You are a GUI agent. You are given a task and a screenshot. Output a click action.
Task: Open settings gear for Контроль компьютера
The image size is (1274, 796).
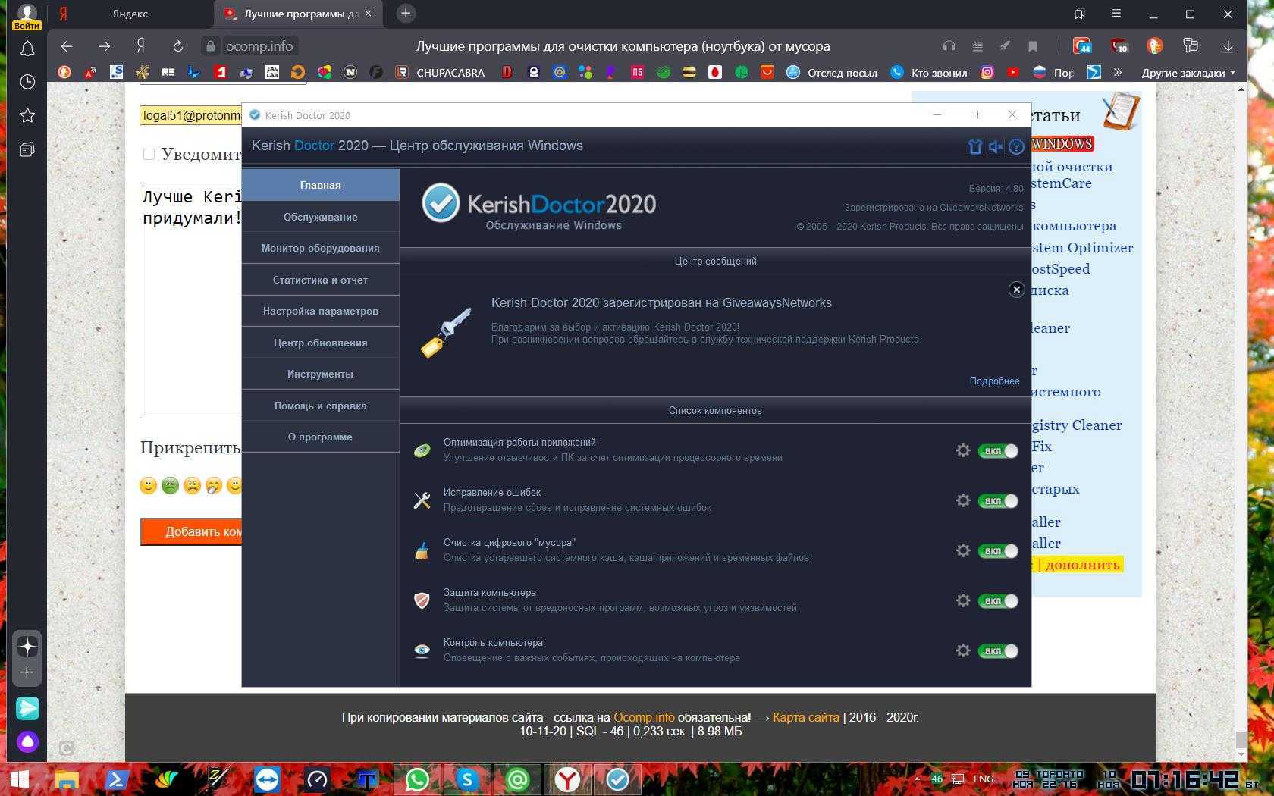[x=963, y=650]
